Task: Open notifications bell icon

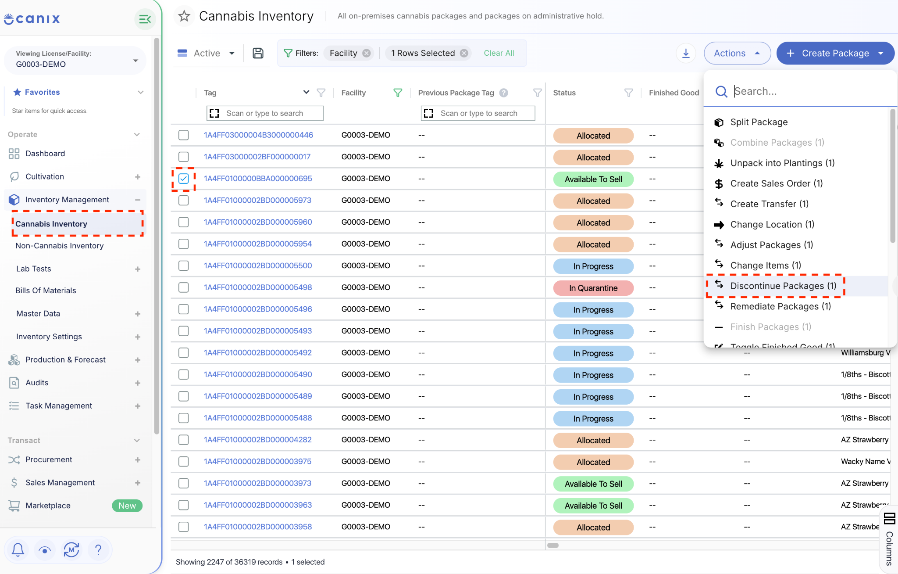Action: click(x=18, y=549)
